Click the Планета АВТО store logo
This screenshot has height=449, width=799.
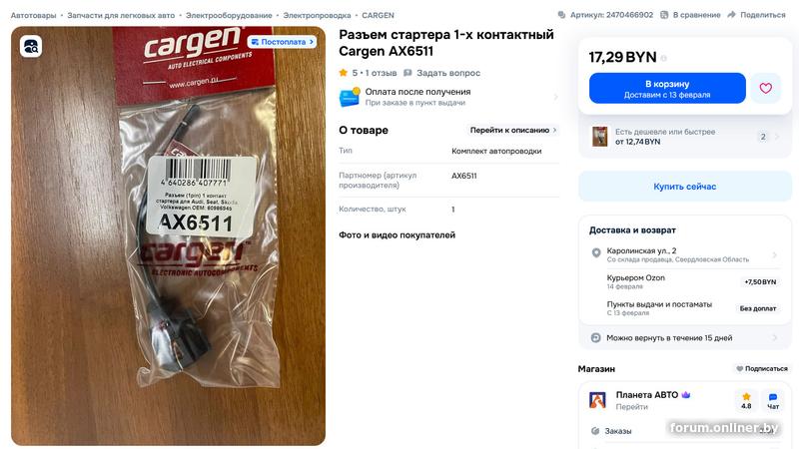coord(597,400)
